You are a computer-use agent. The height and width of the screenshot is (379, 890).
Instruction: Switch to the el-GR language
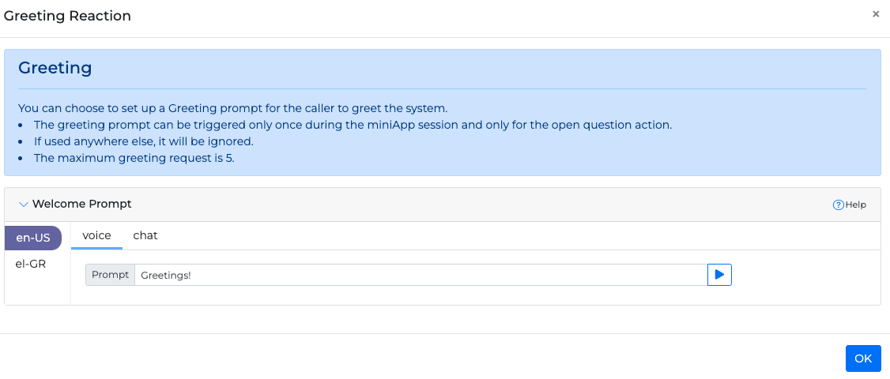coord(31,264)
